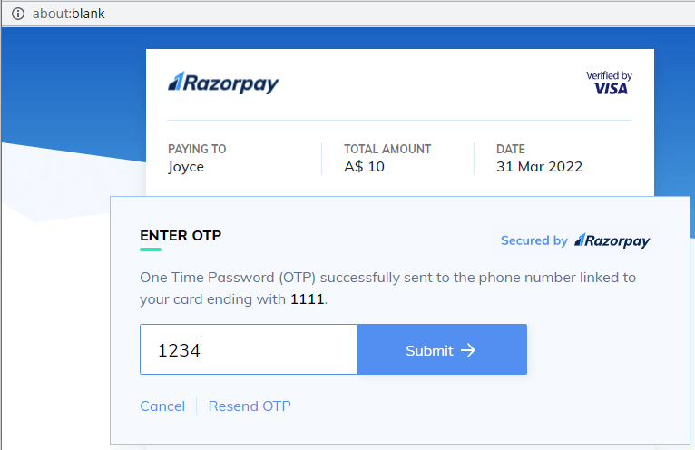Click the PAYING TO label

click(x=197, y=149)
